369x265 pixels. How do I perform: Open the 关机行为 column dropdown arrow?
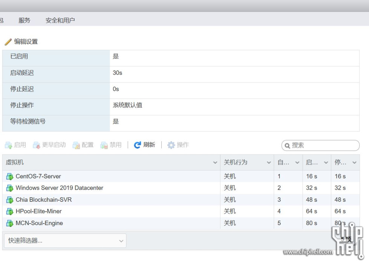(x=269, y=163)
